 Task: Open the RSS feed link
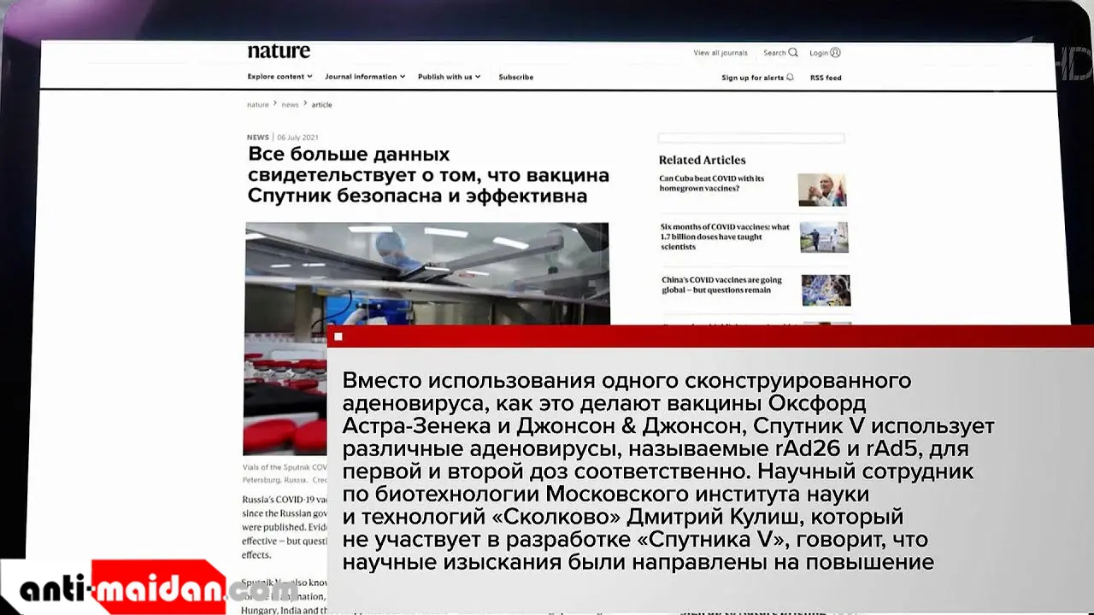[826, 78]
